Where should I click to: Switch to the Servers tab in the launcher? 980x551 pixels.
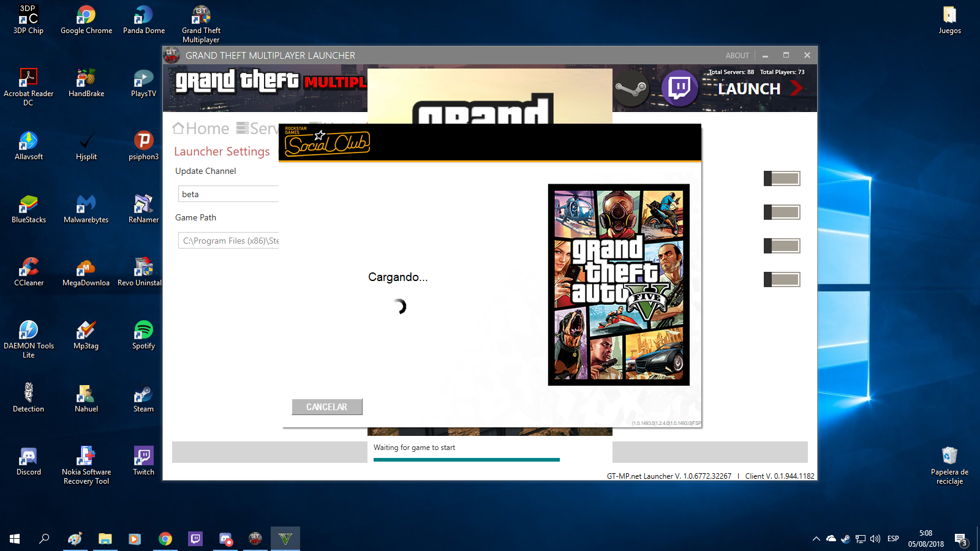257,129
